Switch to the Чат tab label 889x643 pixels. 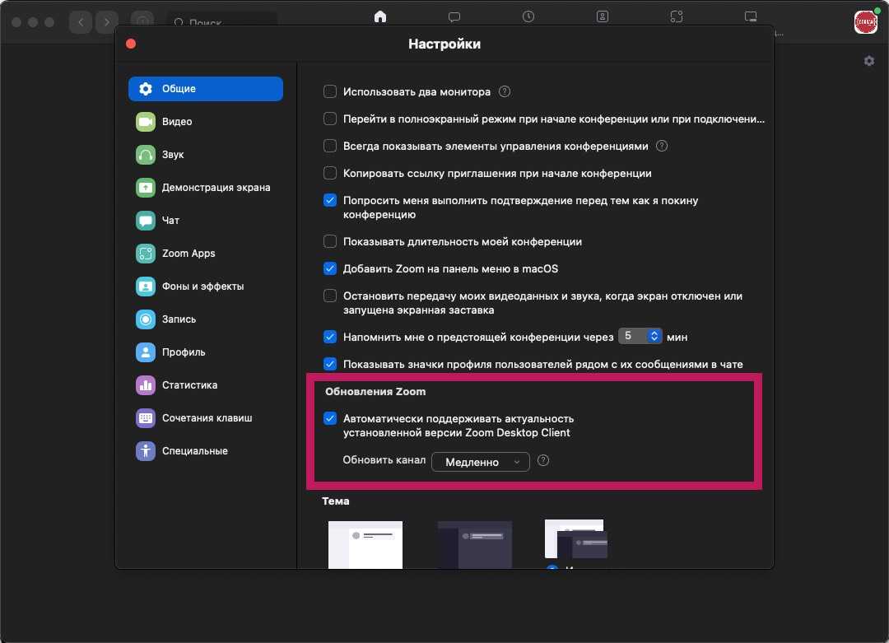pos(170,221)
